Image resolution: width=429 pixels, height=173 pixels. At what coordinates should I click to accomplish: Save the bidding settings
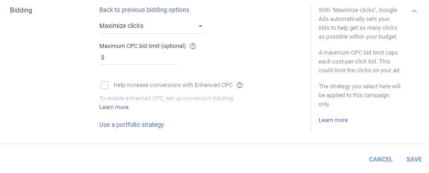coord(414,159)
